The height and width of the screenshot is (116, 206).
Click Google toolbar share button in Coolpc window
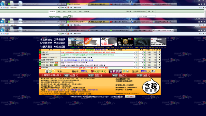click(x=70, y=34)
